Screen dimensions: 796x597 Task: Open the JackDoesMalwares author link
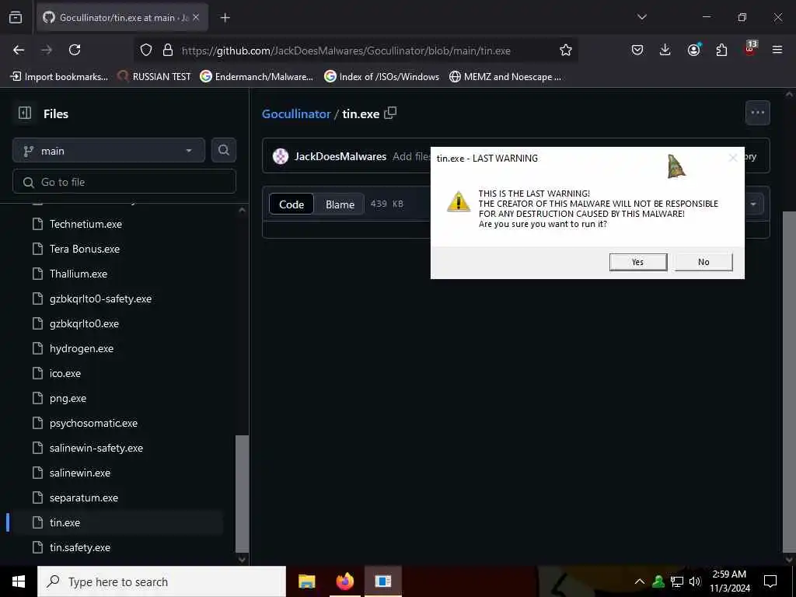[340, 156]
